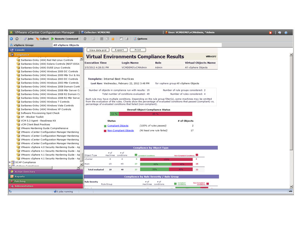The width and height of the screenshot is (301, 226).
Task: Select Sarbanes-Oxley Windows 2003 DC Controls
Action: [x=49, y=79]
